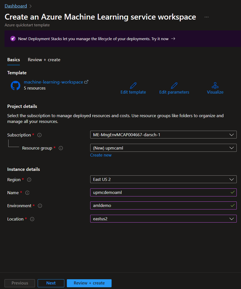Show info tooltip for Location
Screen dimensions: 241x289
coord(32,219)
